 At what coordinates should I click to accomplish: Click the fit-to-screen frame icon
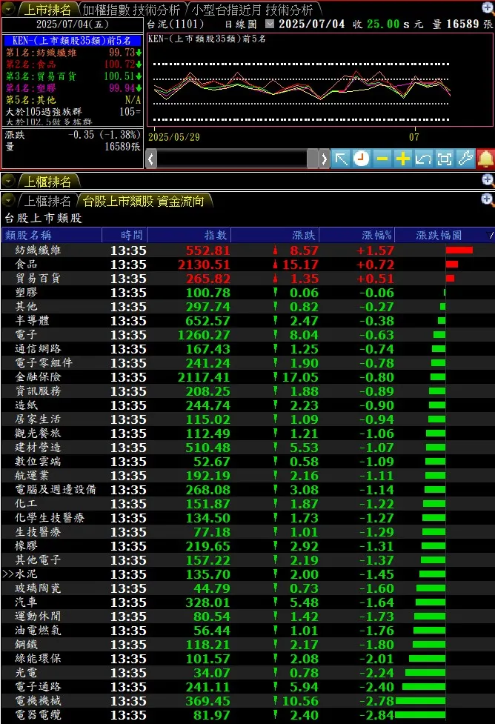coord(444,159)
